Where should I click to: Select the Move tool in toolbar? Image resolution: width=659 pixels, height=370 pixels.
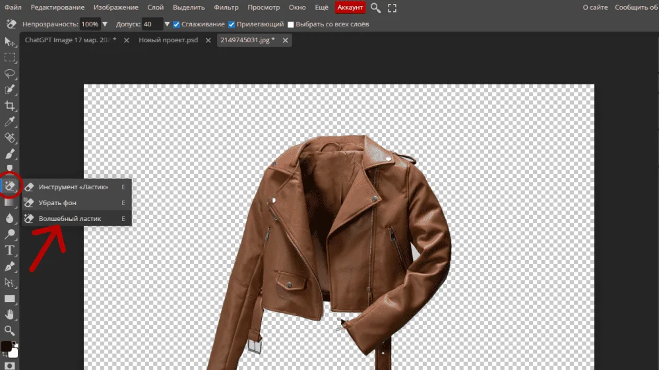tap(10, 42)
